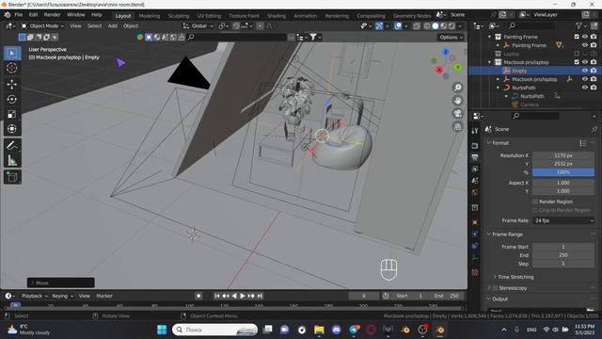602x339 pixels.
Task: Uncheck the Painting Frame collection checkbox
Action: tap(577, 37)
